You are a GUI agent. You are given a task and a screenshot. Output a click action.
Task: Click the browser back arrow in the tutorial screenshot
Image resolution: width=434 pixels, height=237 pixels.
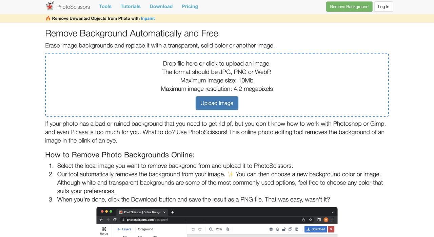101,220
